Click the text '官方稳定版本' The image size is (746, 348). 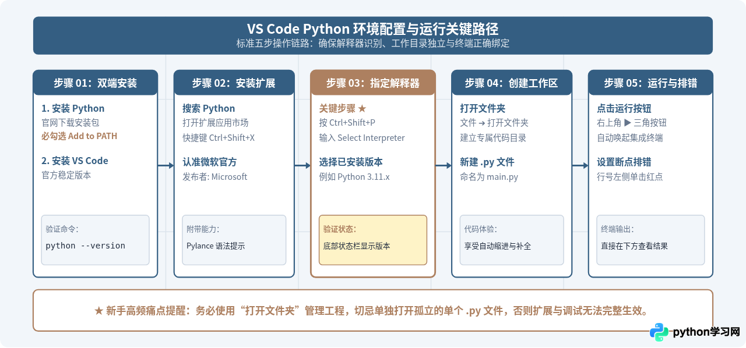point(66,175)
